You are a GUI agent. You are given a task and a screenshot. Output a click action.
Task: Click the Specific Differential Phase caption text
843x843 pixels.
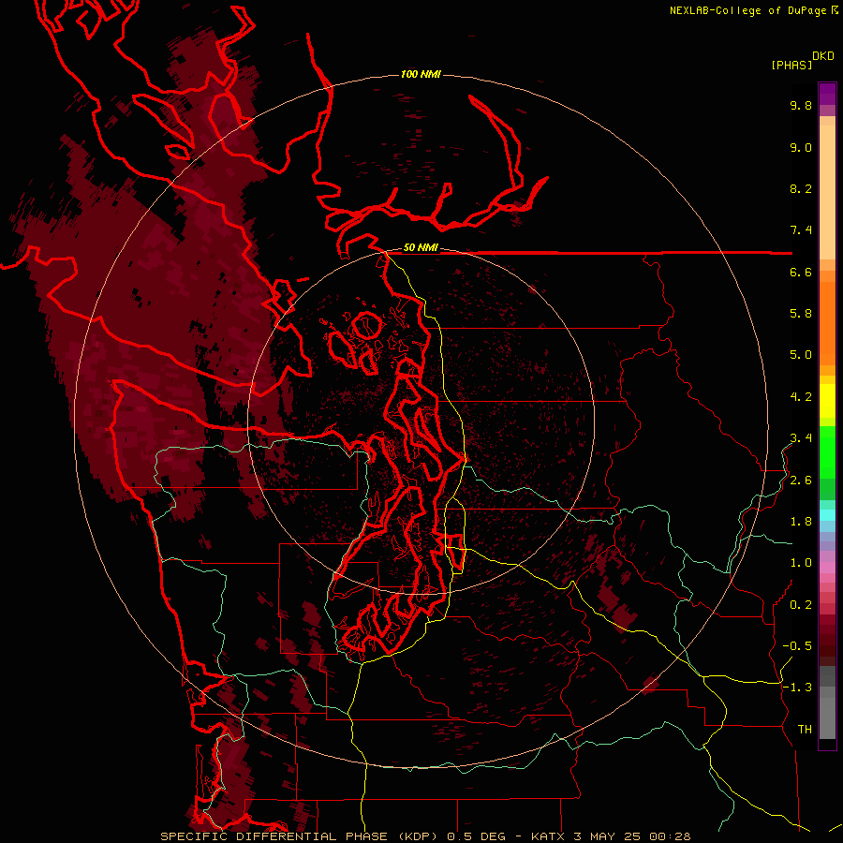[425, 836]
